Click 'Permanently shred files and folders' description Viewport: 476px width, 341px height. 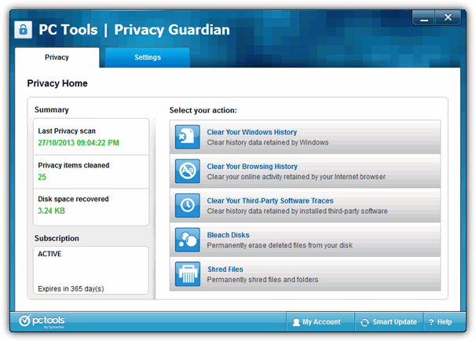point(262,280)
